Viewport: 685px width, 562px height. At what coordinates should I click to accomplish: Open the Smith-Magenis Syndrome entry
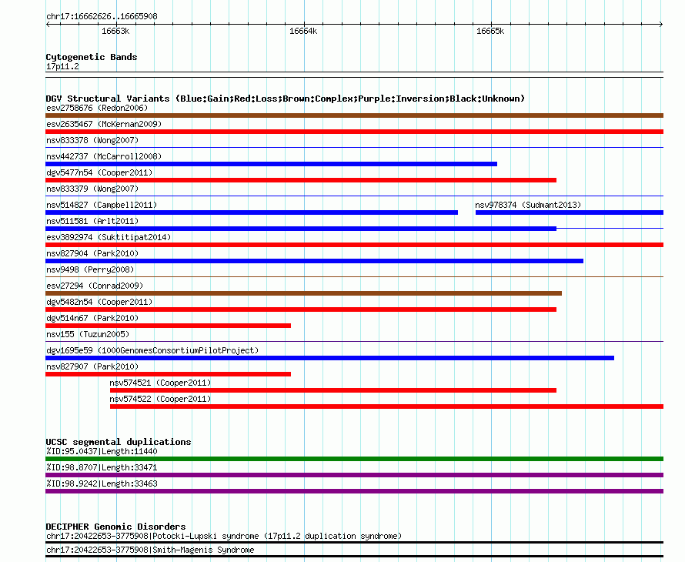[150, 550]
